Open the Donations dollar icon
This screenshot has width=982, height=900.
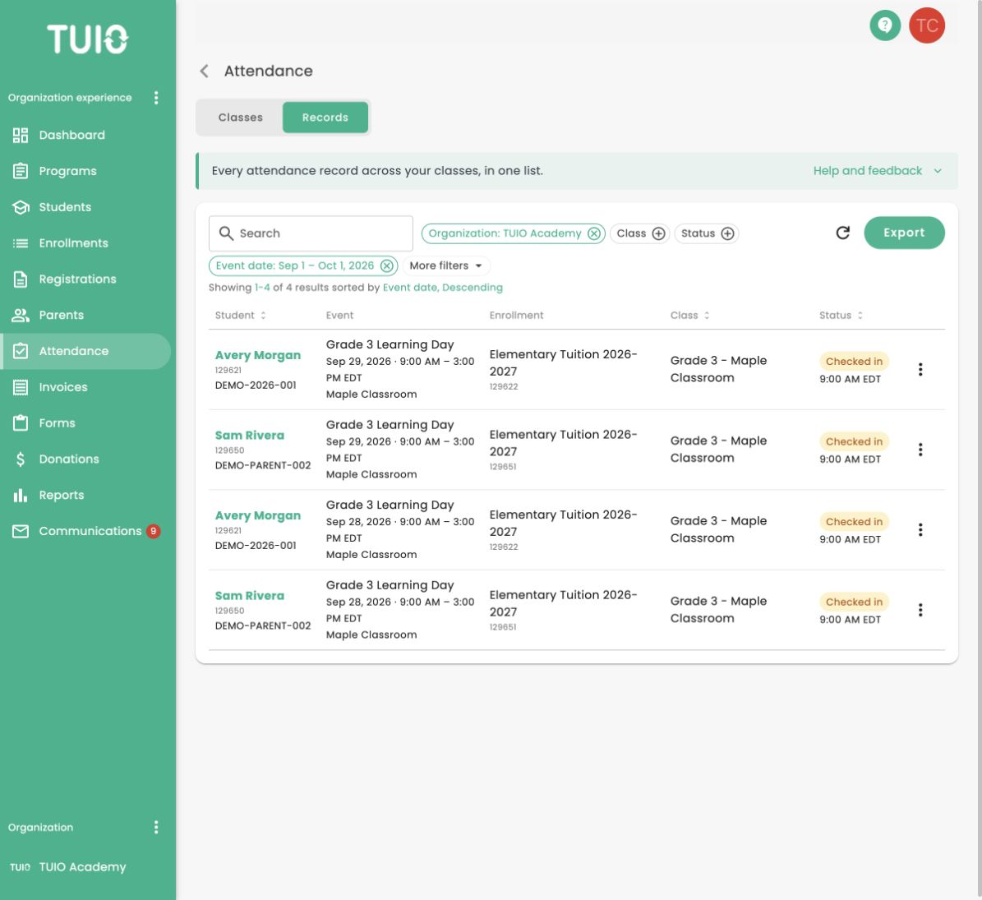[x=21, y=459]
